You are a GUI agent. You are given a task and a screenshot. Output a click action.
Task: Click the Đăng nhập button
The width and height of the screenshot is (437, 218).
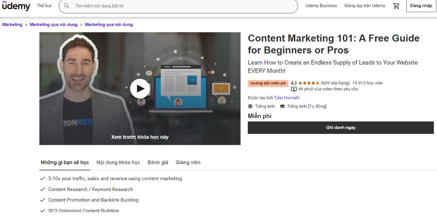click(421, 5)
